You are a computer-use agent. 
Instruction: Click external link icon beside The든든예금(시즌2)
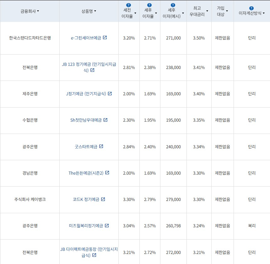tap(107, 173)
